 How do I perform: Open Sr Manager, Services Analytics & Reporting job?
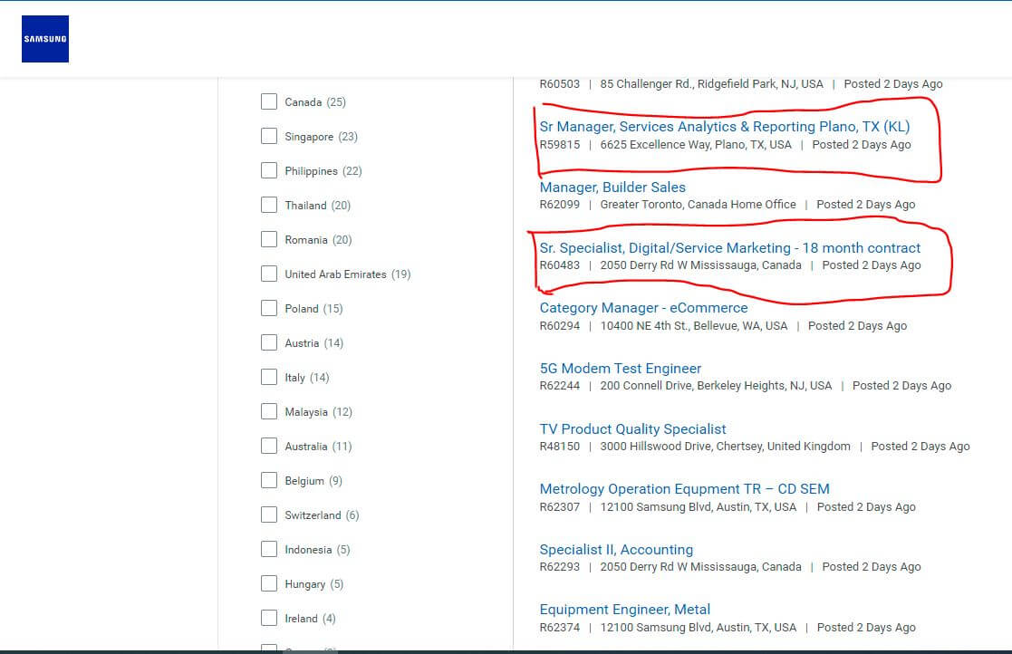click(x=724, y=127)
